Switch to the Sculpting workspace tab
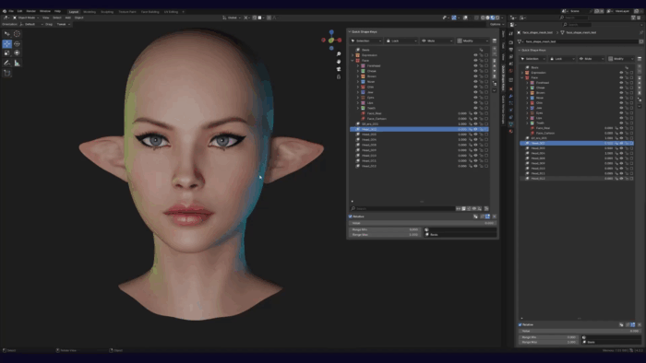This screenshot has height=363, width=646. 107,11
